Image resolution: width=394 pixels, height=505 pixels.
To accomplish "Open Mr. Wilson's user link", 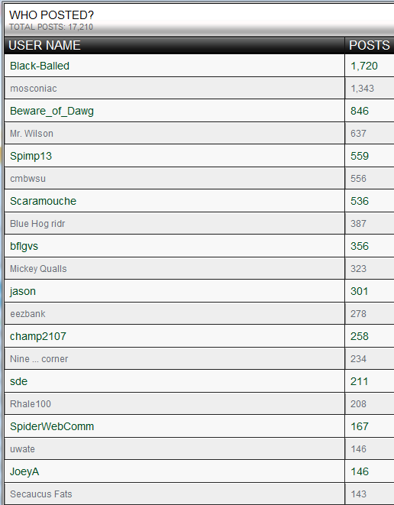I will click(31, 134).
